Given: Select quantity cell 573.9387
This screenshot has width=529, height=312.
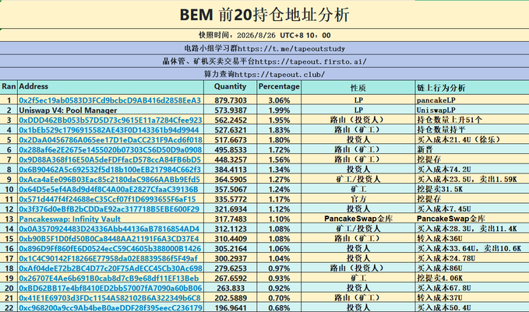Looking at the screenshot, I should pos(231,110).
